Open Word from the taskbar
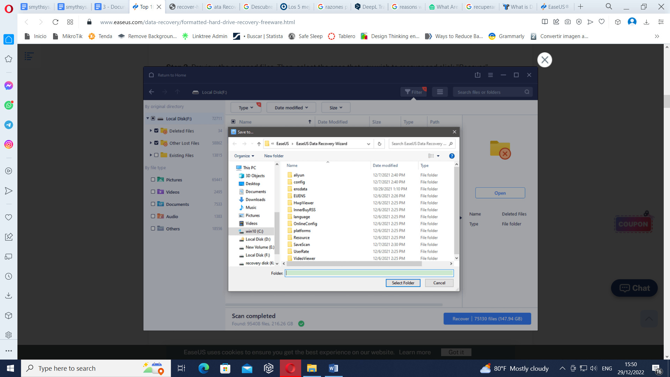Viewport: 670px width, 377px height. (334, 368)
